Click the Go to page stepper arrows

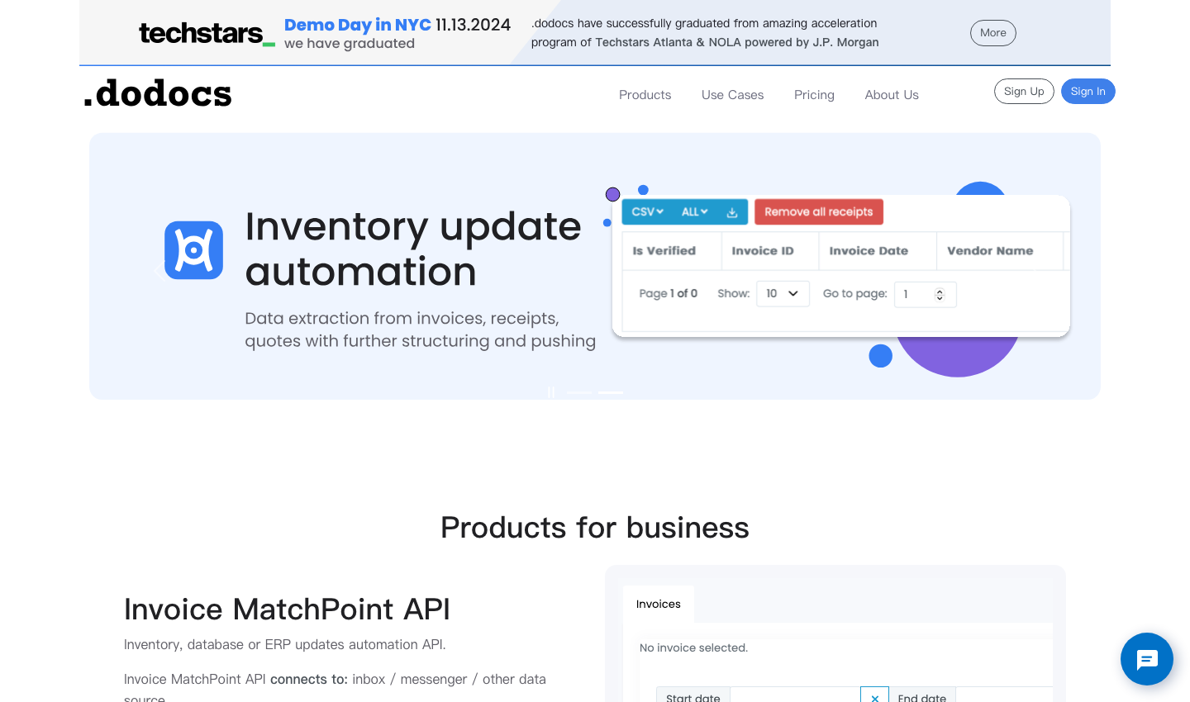click(x=940, y=295)
